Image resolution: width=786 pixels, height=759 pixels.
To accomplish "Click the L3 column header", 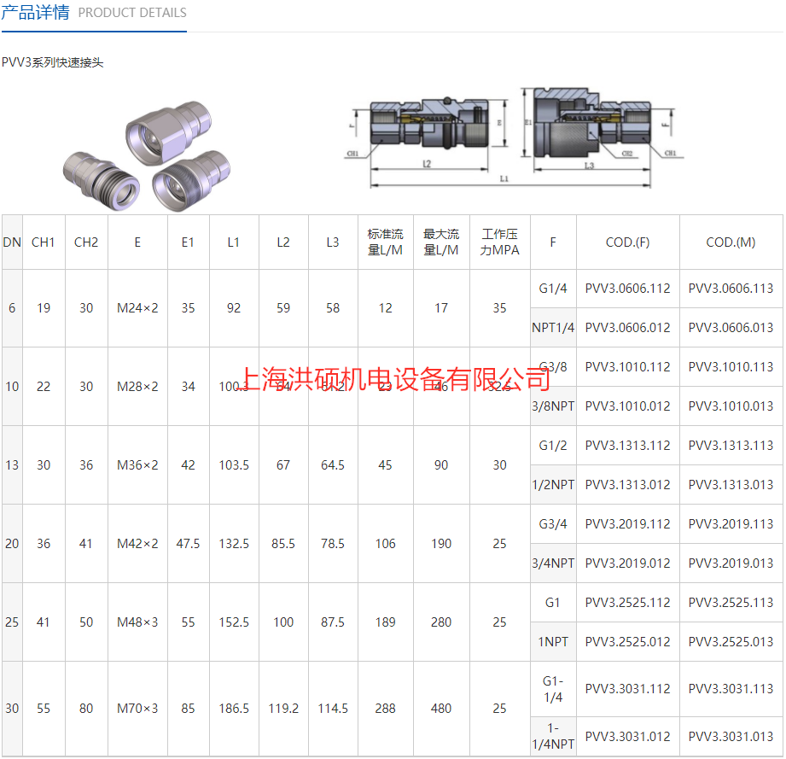I will [x=333, y=242].
